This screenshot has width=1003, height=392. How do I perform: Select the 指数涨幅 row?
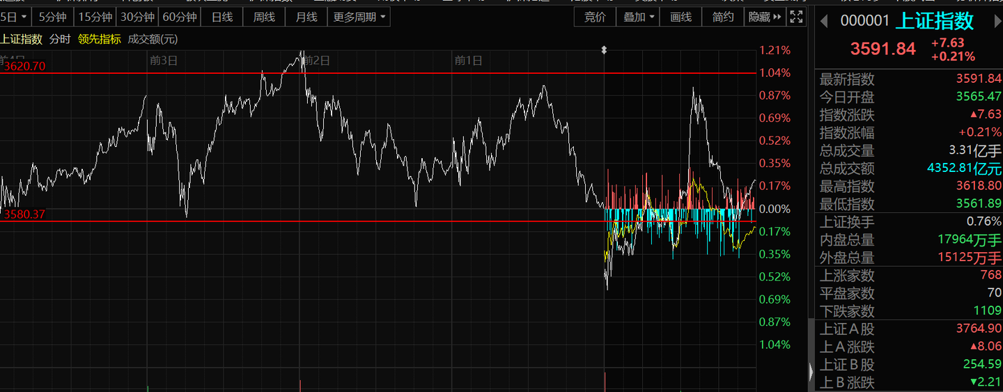[x=909, y=133]
